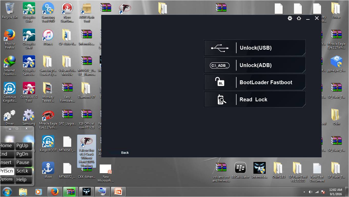Select the Read Lock option
349x197 pixels.
pyautogui.click(x=255, y=99)
